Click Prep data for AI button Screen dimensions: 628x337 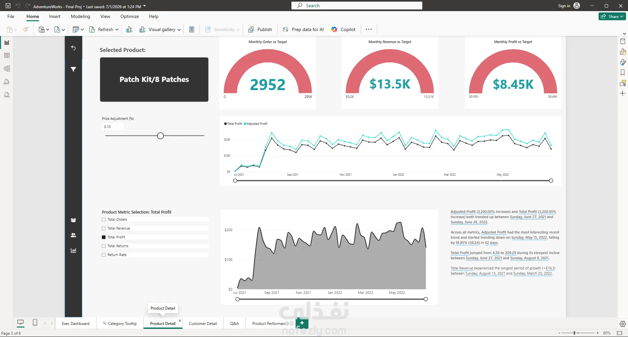point(303,29)
